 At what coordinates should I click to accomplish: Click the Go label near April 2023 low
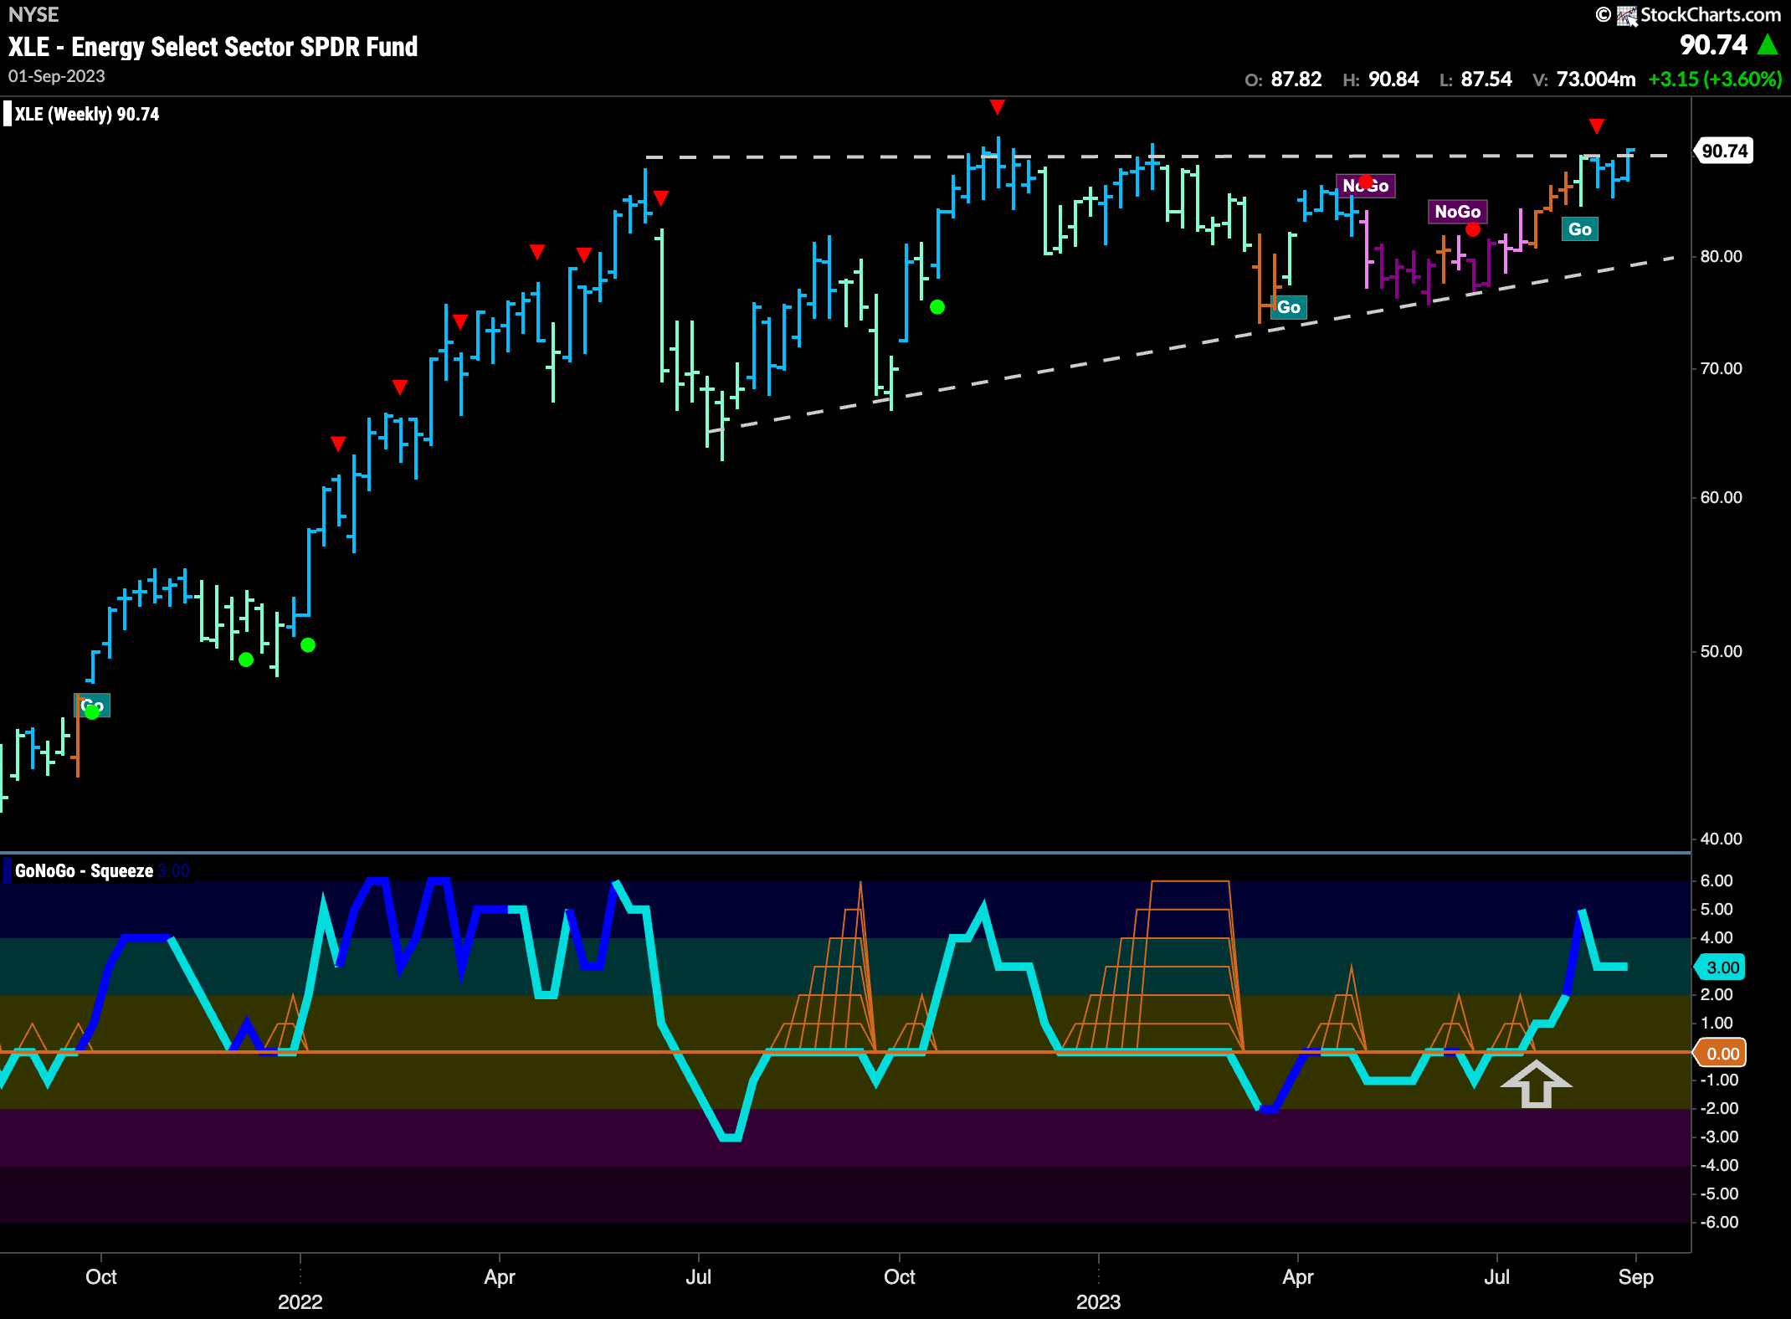1289,307
